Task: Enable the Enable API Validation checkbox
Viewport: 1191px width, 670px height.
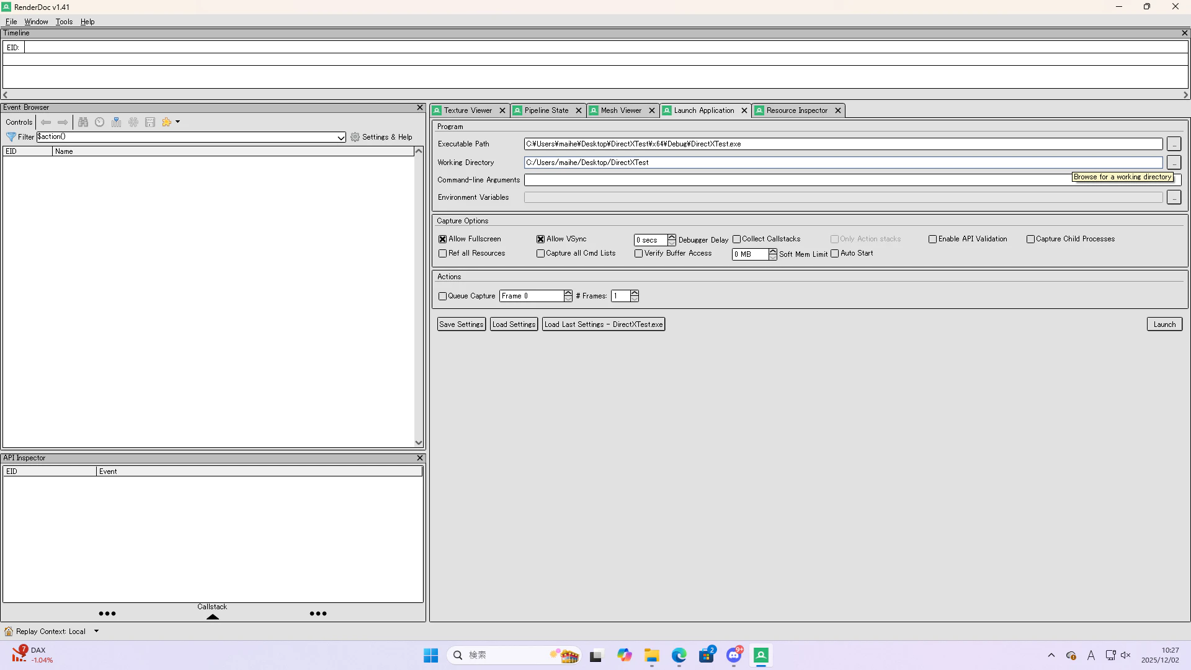Action: pyautogui.click(x=932, y=239)
